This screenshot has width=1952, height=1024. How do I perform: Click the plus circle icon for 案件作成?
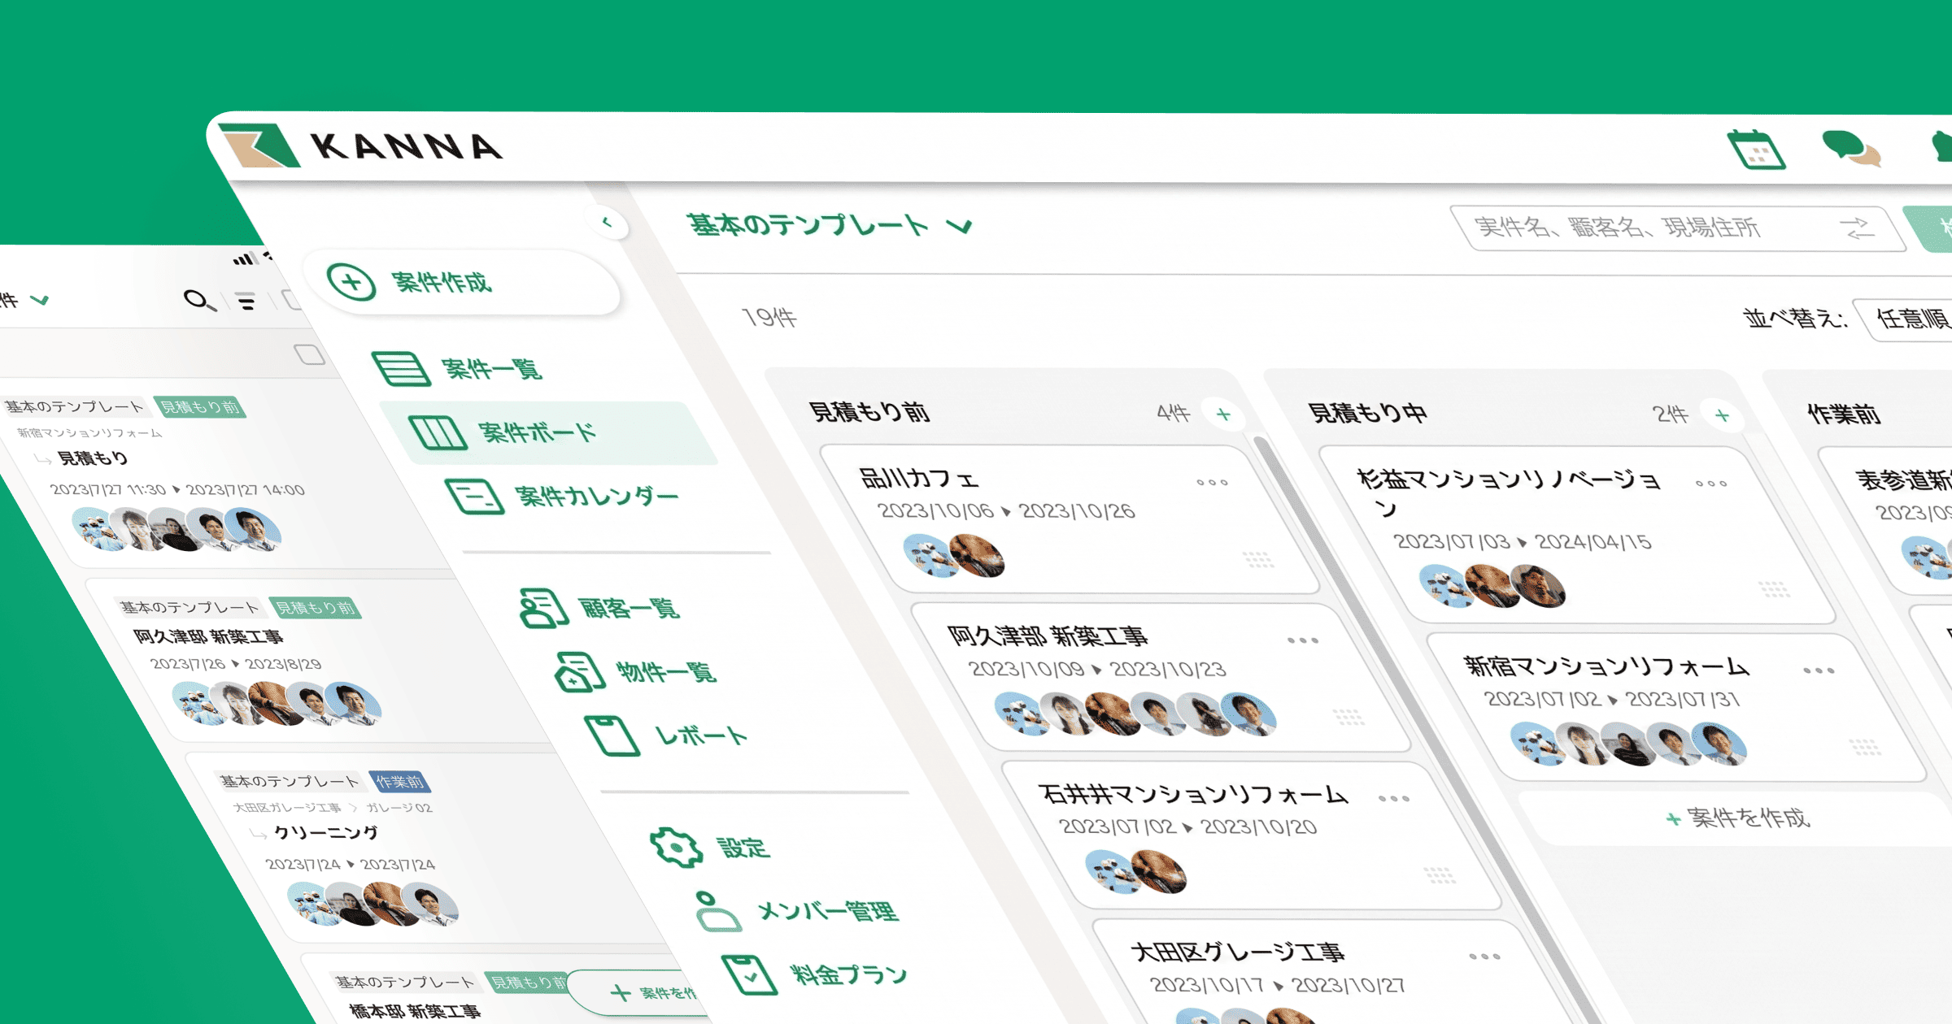pos(351,282)
